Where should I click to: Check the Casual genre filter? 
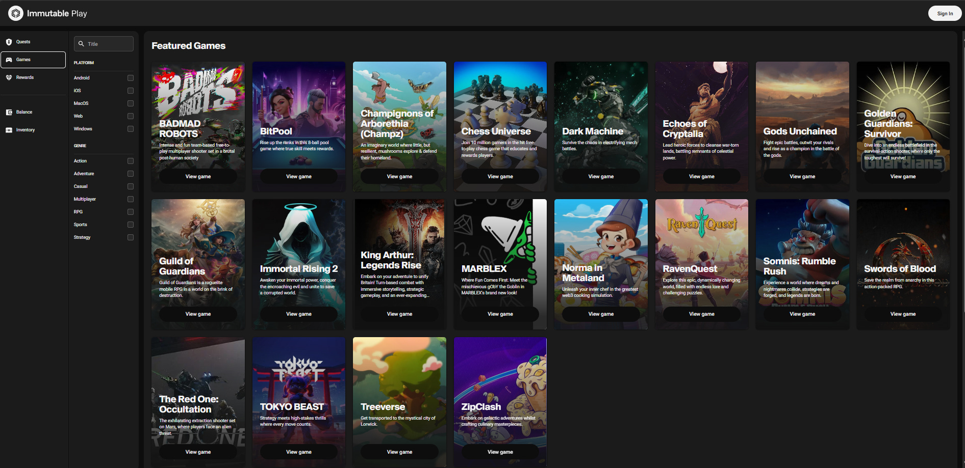pyautogui.click(x=131, y=186)
